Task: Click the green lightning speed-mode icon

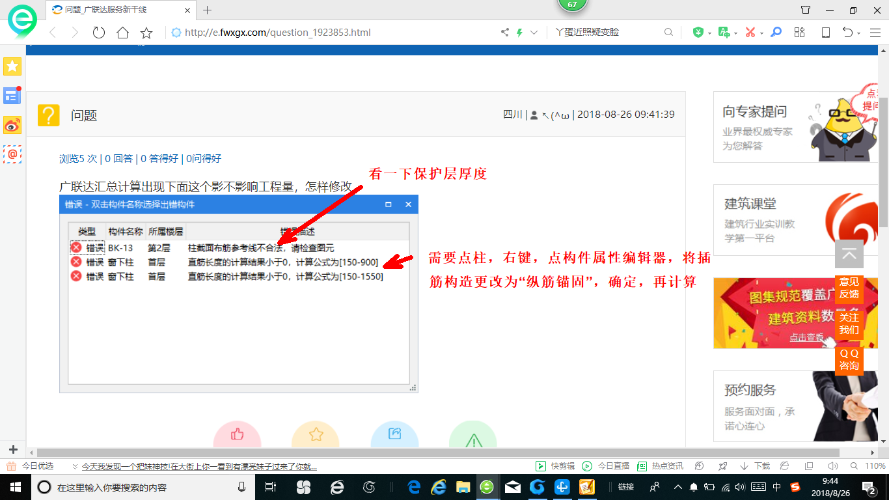Action: (x=519, y=32)
